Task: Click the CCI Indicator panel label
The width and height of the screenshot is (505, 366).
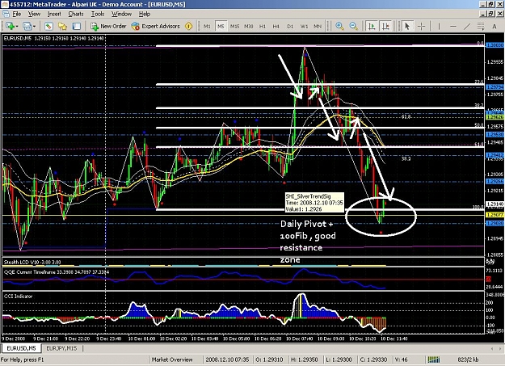Action: click(x=18, y=296)
